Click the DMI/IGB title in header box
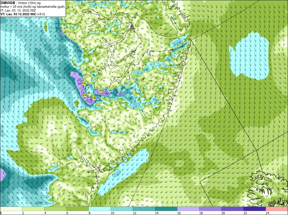This screenshot has width=288, height=215. click(x=8, y=3)
